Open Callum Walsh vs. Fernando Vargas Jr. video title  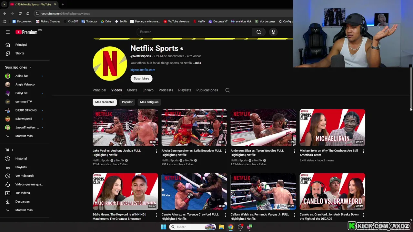click(260, 217)
